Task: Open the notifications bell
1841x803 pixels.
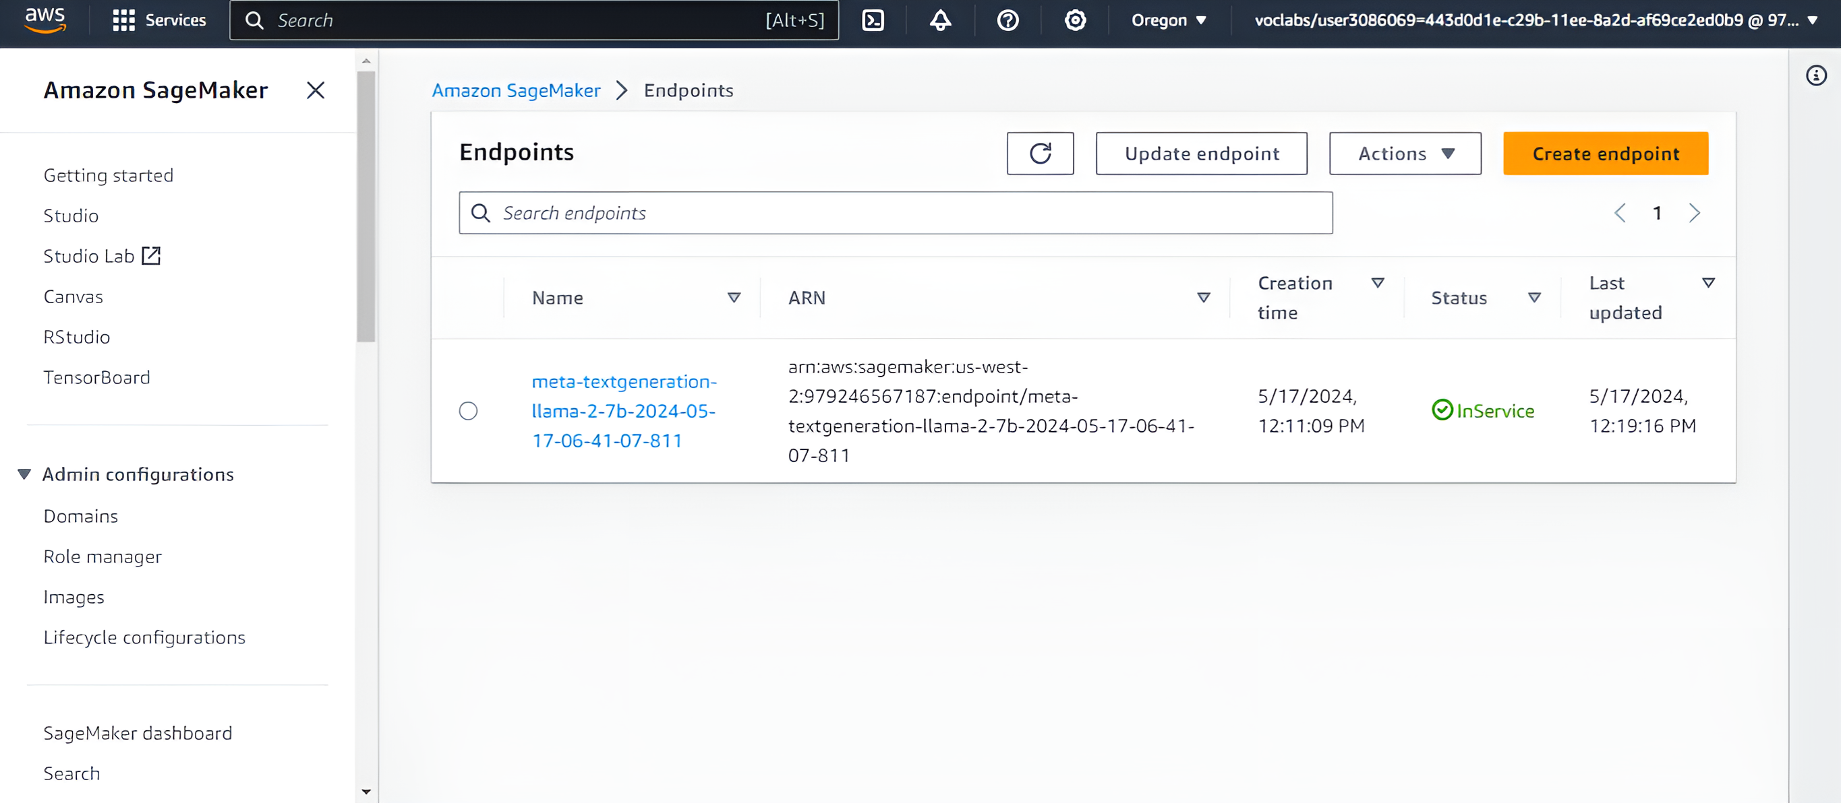Action: pyautogui.click(x=939, y=20)
